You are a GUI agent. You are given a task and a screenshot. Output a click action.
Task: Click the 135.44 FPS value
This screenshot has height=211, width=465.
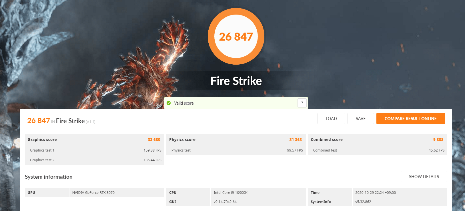click(152, 160)
